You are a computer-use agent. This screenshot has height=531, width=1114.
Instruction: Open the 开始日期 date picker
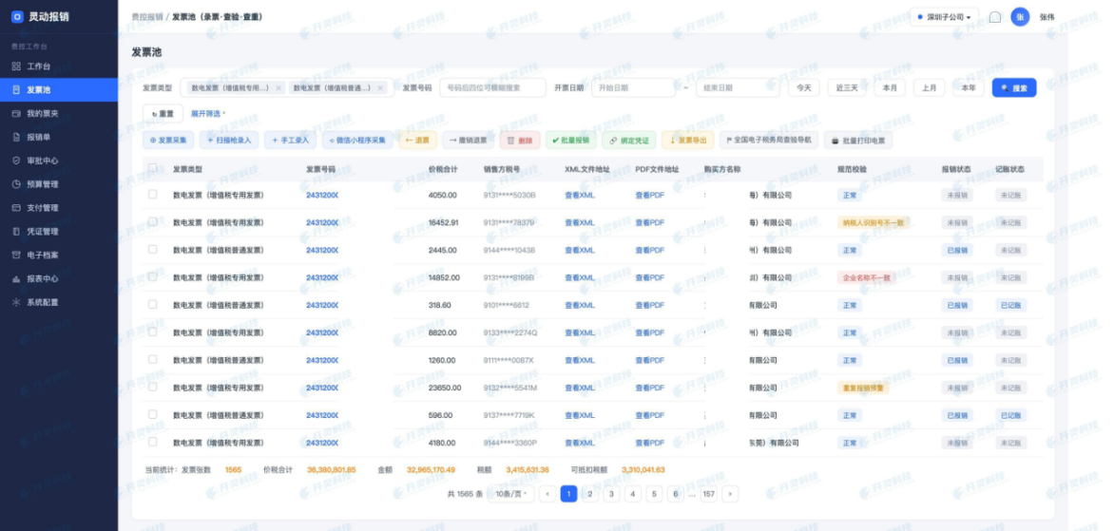click(x=633, y=88)
